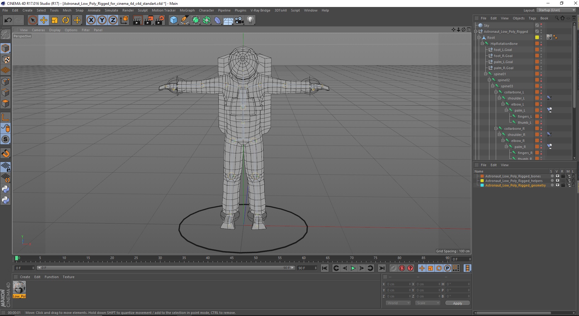
Task: Toggle Z axis lock
Action: [113, 20]
